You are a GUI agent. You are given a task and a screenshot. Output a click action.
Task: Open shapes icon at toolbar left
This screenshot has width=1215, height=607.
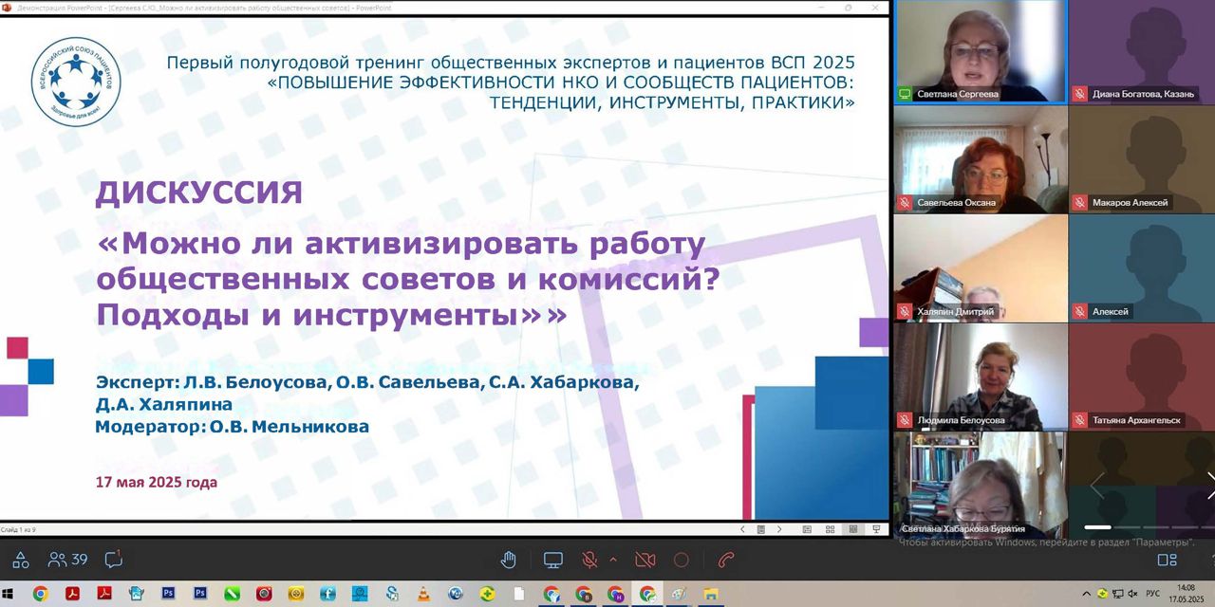21,560
